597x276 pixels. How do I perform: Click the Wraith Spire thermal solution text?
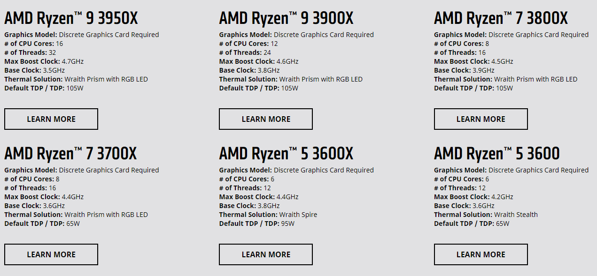(x=298, y=215)
